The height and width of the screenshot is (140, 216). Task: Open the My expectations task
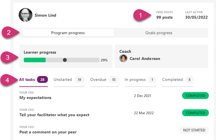point(35,98)
